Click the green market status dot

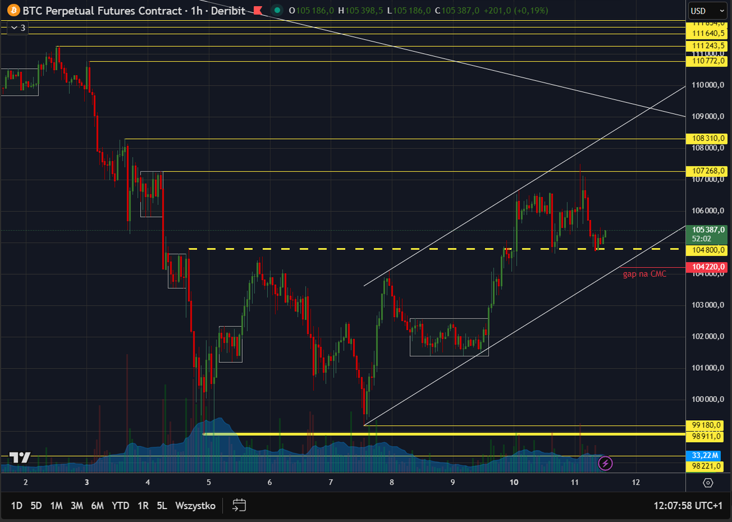(x=278, y=10)
